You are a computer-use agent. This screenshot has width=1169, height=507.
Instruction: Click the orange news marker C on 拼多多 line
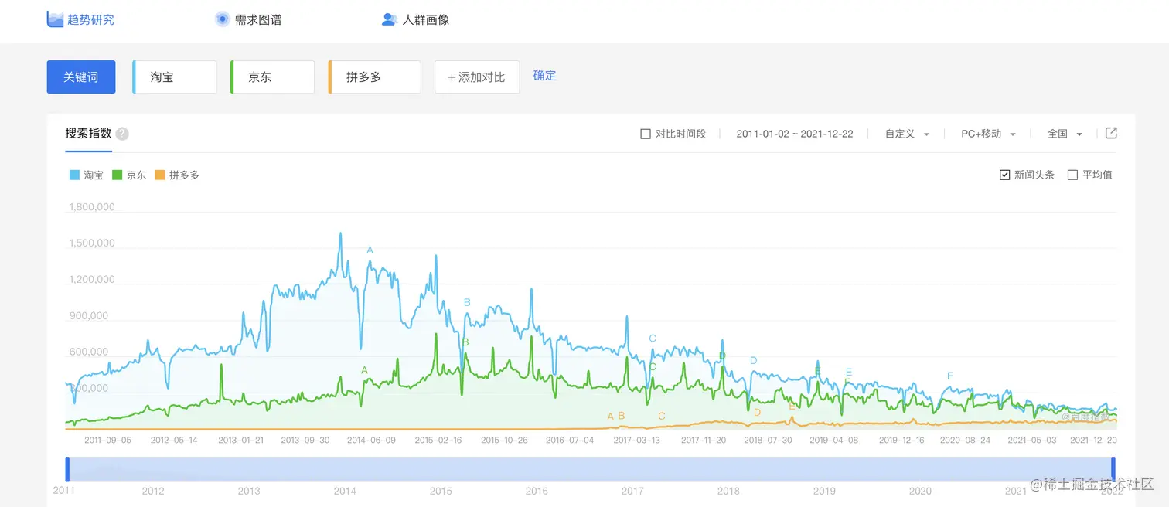pos(662,417)
